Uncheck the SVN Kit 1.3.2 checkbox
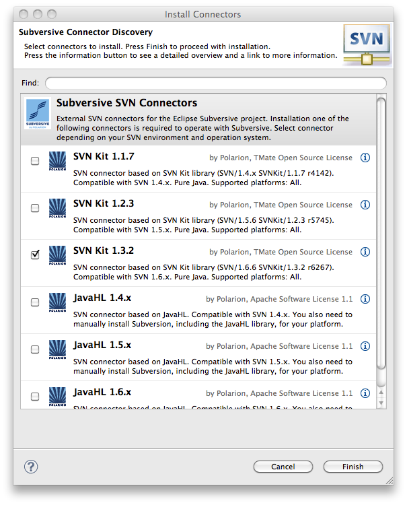The image size is (407, 505). (35, 255)
